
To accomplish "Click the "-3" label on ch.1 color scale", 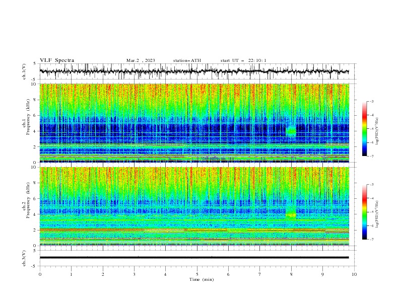I will pyautogui.click(x=372, y=101).
